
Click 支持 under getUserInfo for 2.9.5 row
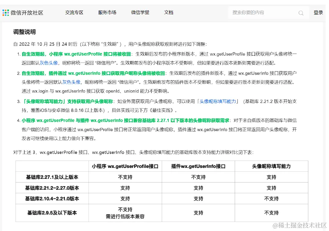tap(198, 213)
